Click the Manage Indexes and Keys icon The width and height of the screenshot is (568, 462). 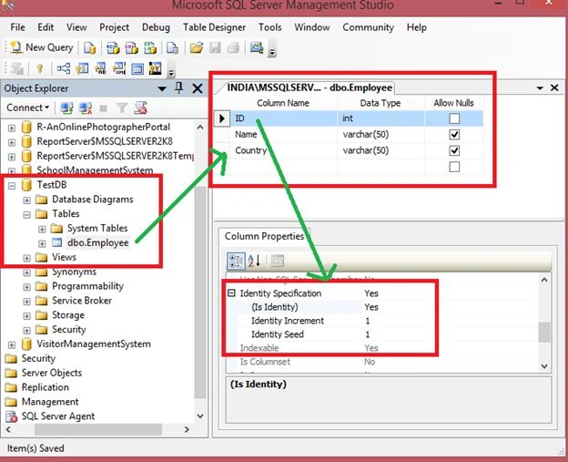point(82,68)
